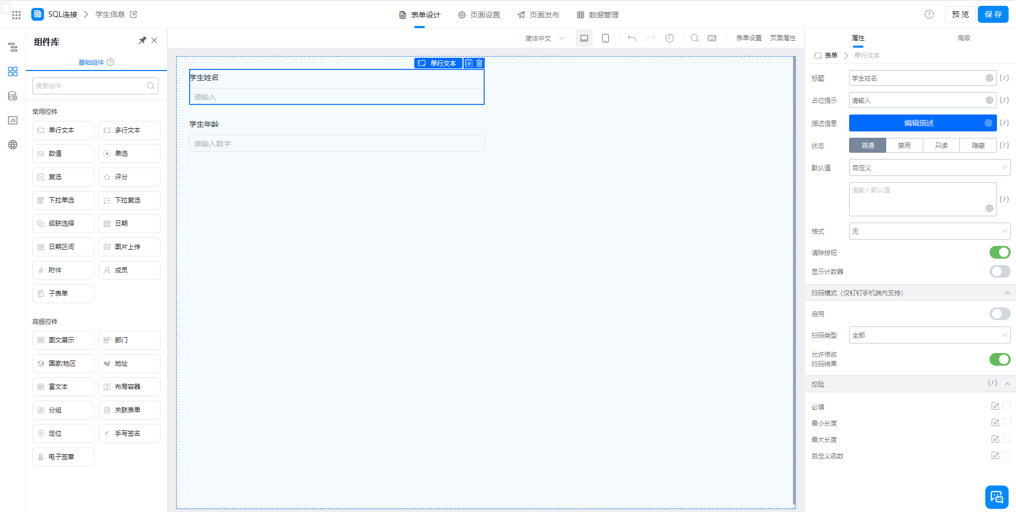1016x512 pixels.
Task: Switch to 数据管理 tab
Action: coord(598,15)
